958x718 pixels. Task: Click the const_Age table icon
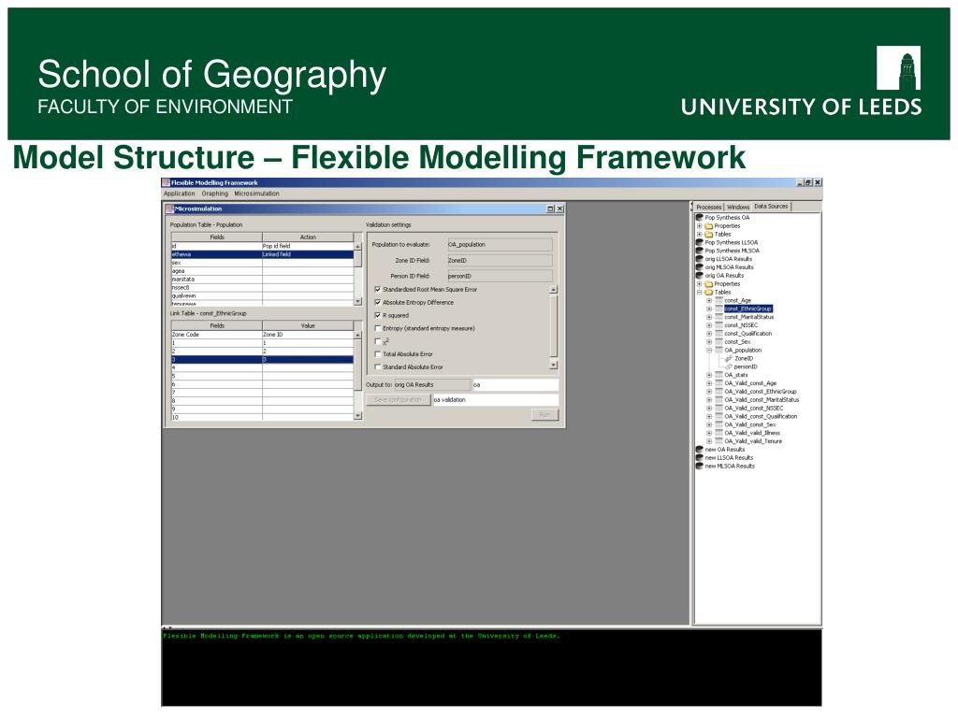(x=718, y=300)
